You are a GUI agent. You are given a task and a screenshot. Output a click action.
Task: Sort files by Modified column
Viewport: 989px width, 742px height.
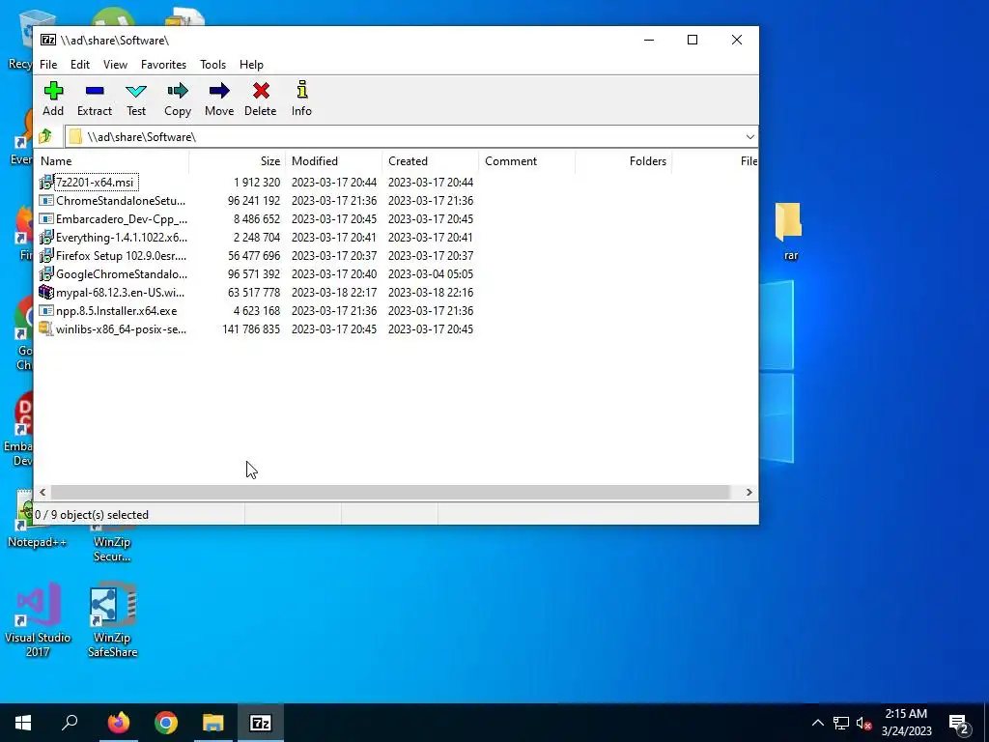pos(333,161)
